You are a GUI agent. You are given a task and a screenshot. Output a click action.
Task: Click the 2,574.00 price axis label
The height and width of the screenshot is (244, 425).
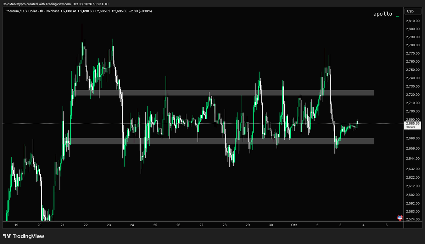click(x=413, y=219)
